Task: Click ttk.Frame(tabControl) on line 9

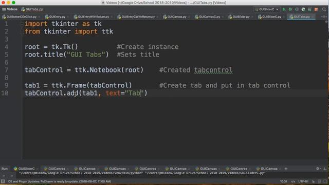Action: pyautogui.click(x=92, y=85)
